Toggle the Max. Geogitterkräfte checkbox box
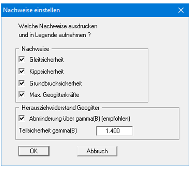 pyautogui.click(x=21, y=94)
